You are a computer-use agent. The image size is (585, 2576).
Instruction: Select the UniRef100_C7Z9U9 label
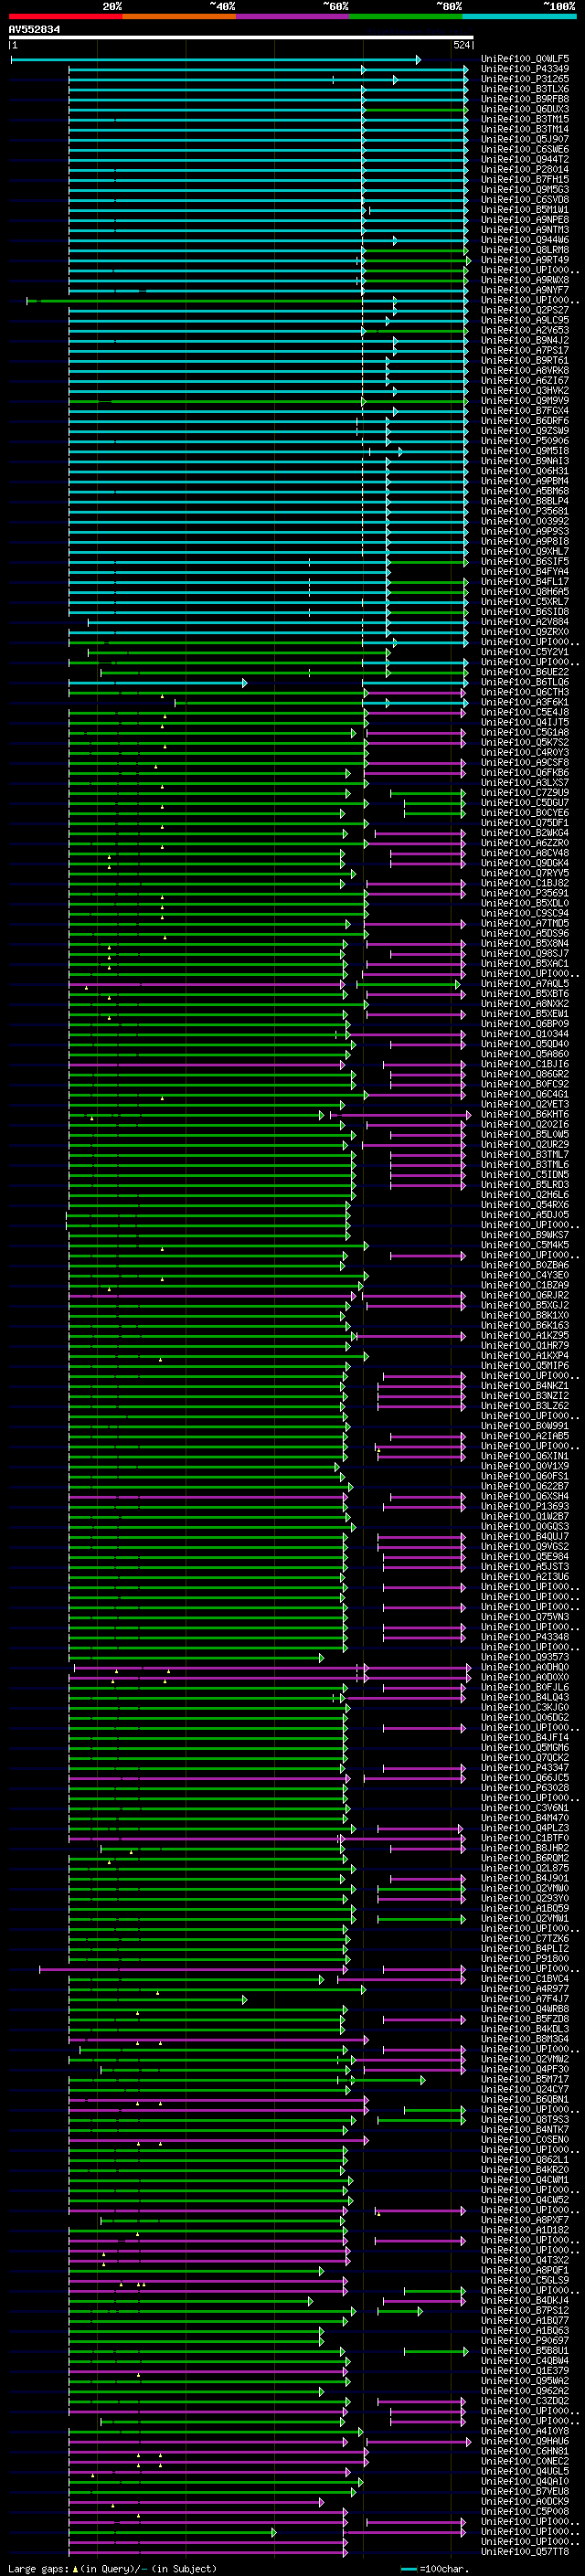(525, 793)
